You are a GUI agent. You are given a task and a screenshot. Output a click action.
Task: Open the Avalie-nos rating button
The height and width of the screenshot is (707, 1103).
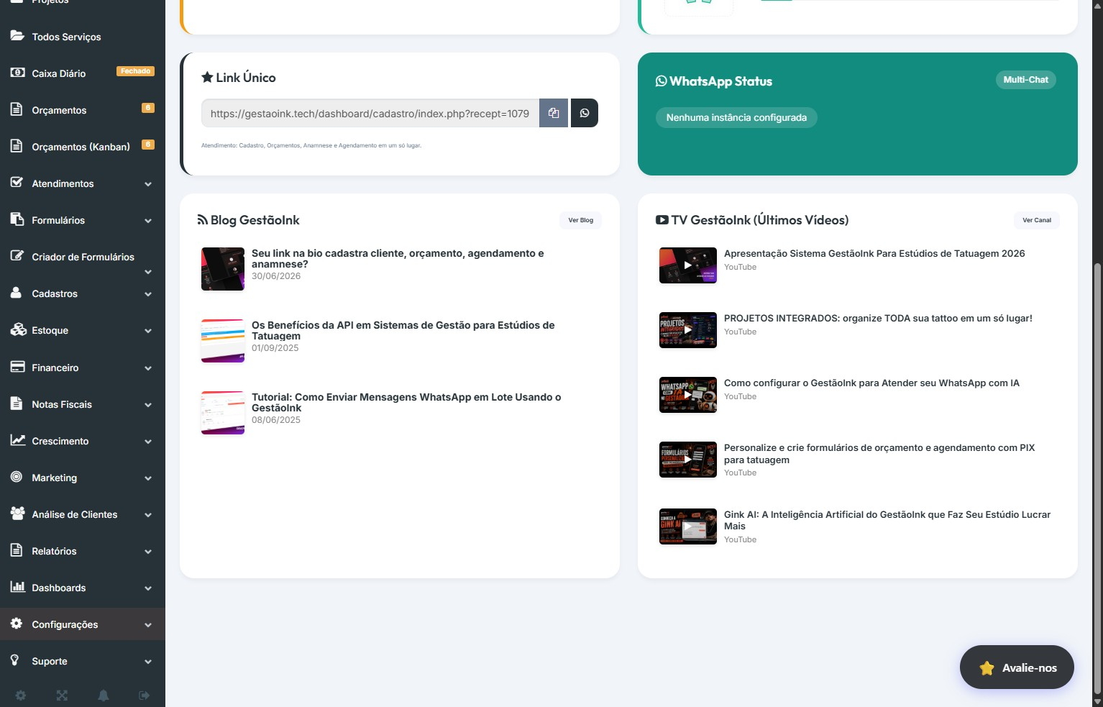point(1017,667)
